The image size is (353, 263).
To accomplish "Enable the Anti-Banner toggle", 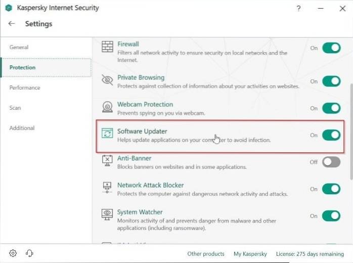I will tap(331, 162).
